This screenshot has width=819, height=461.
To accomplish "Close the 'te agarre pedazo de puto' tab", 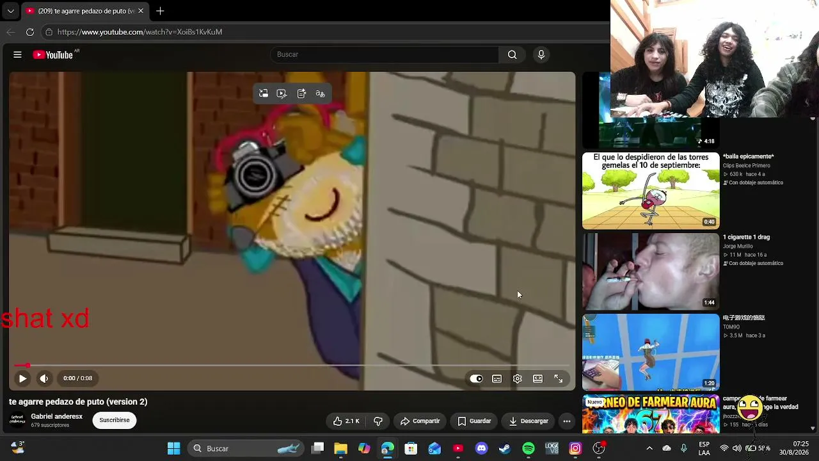I will tap(141, 11).
